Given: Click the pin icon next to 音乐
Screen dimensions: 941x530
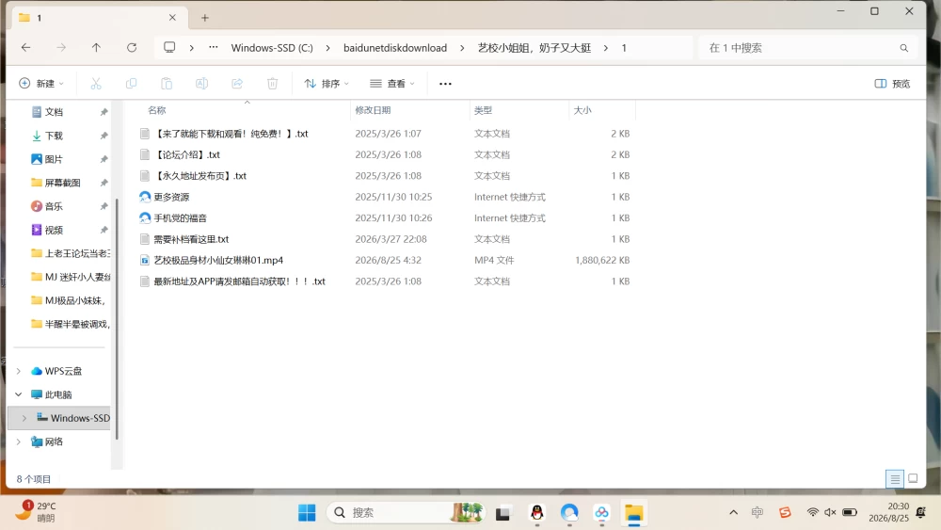Looking at the screenshot, I should pyautogui.click(x=104, y=206).
